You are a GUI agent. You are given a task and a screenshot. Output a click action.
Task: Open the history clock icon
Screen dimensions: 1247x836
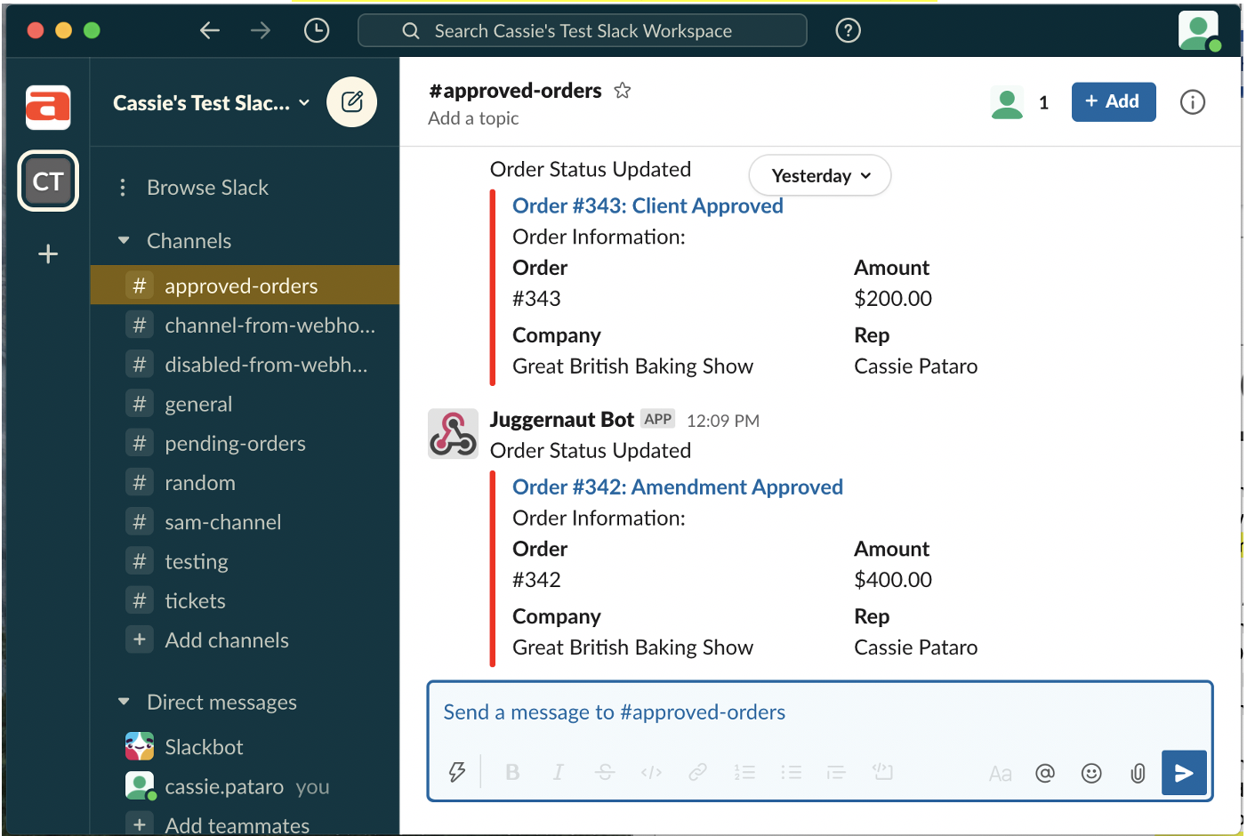pos(317,31)
